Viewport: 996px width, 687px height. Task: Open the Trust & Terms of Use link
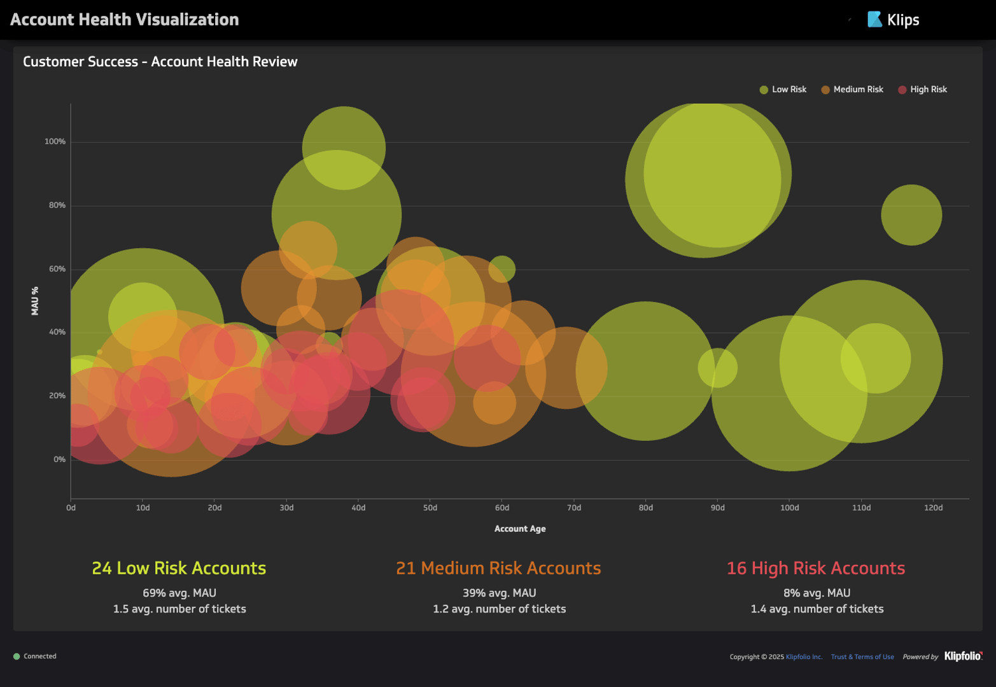862,656
